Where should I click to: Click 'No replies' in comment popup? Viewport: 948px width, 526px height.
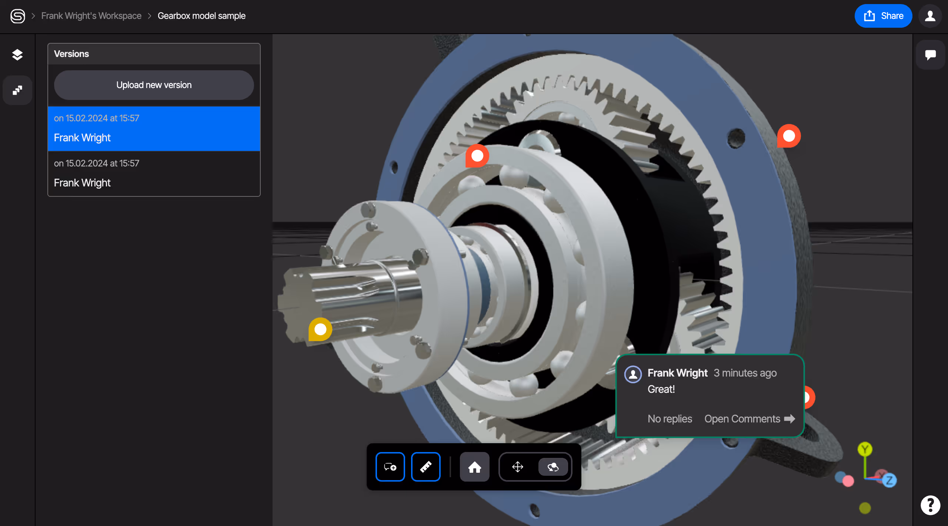(670, 419)
